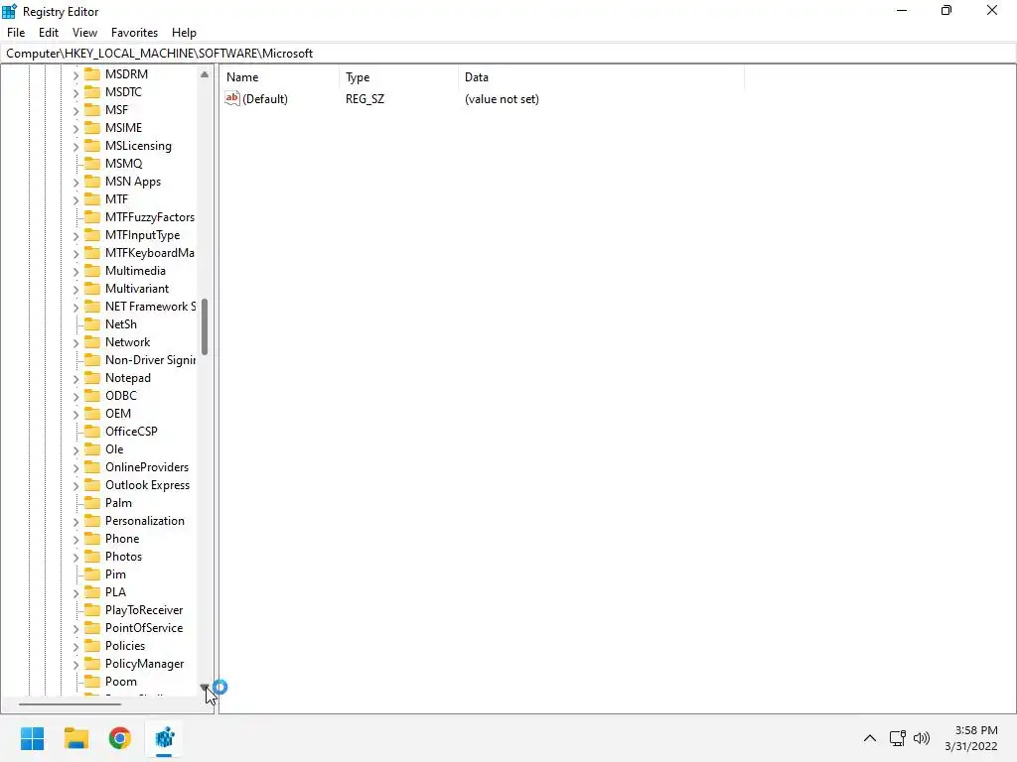
Task: Open the Windows Start menu
Action: tap(32, 738)
